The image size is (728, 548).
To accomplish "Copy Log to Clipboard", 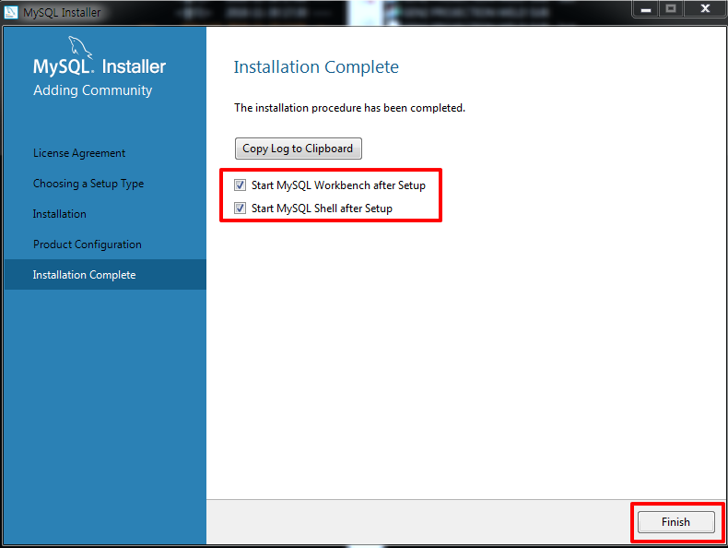I will (298, 149).
